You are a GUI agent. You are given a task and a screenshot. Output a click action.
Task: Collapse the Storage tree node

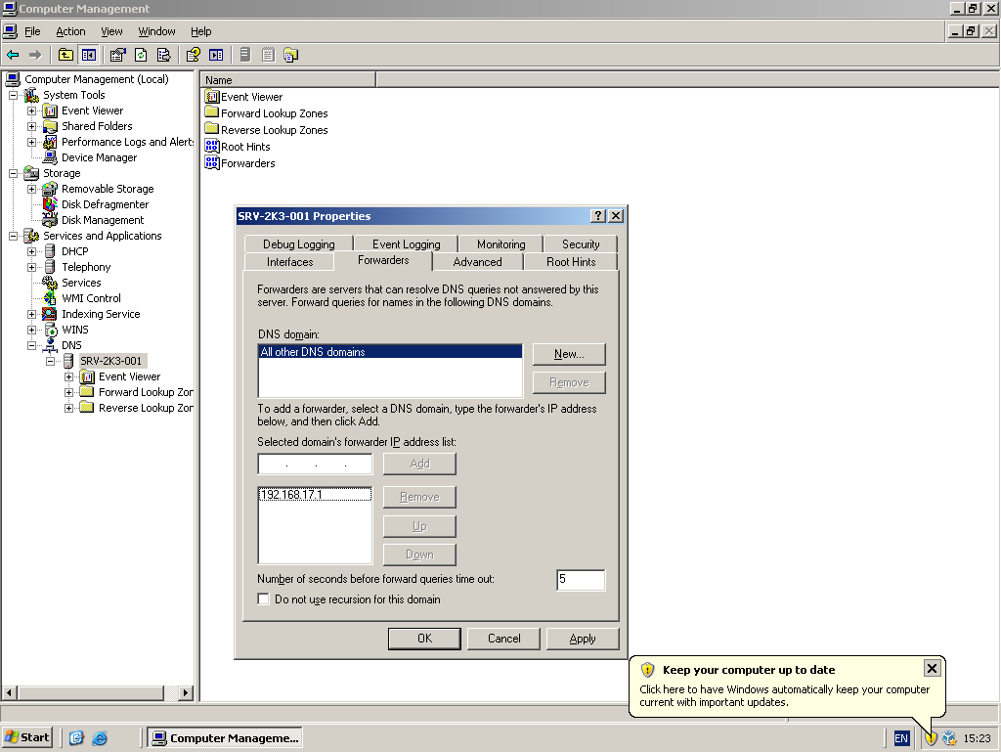pyautogui.click(x=13, y=173)
